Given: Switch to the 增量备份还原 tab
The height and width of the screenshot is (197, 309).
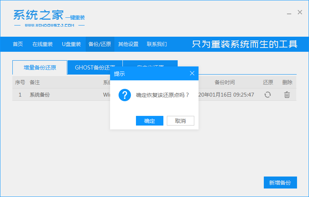Looking at the screenshot, I should 40,68.
